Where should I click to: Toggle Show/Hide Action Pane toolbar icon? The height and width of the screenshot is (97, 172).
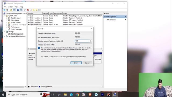[x=21, y=10]
